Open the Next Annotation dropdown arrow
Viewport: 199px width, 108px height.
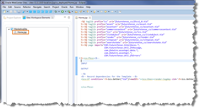click(91, 12)
